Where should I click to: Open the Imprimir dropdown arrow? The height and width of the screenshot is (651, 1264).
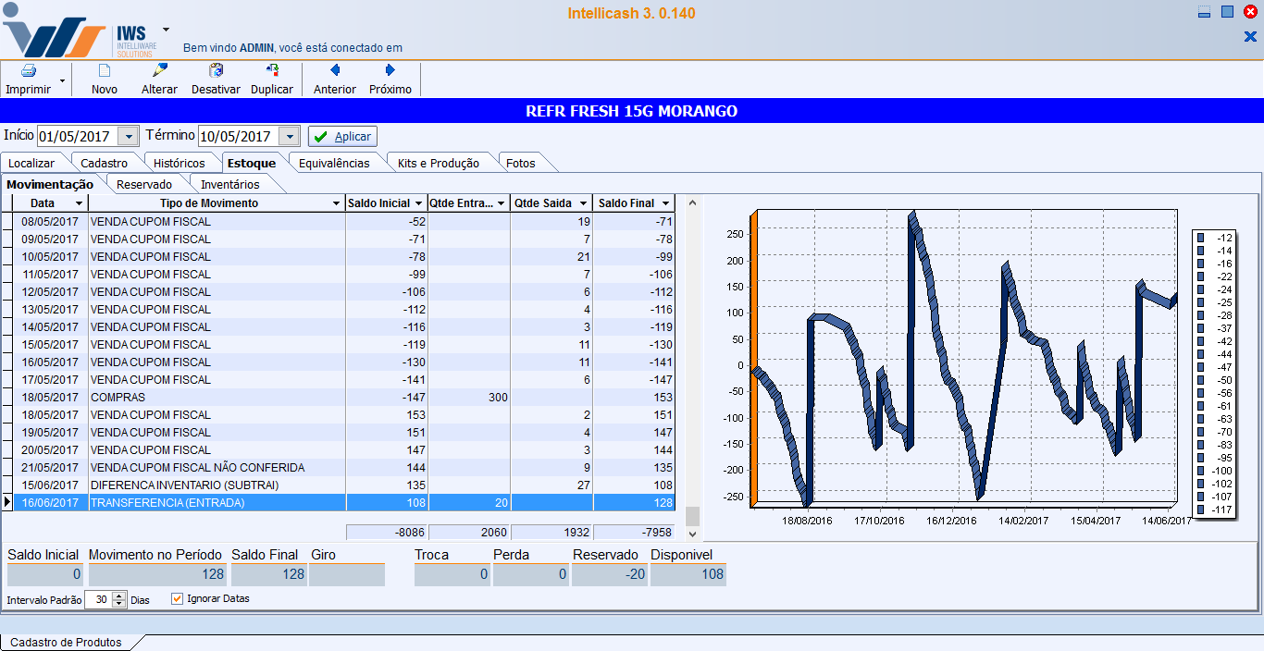tap(62, 81)
